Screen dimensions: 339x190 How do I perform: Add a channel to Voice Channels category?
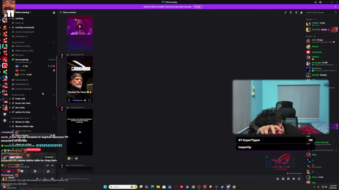(54, 42)
